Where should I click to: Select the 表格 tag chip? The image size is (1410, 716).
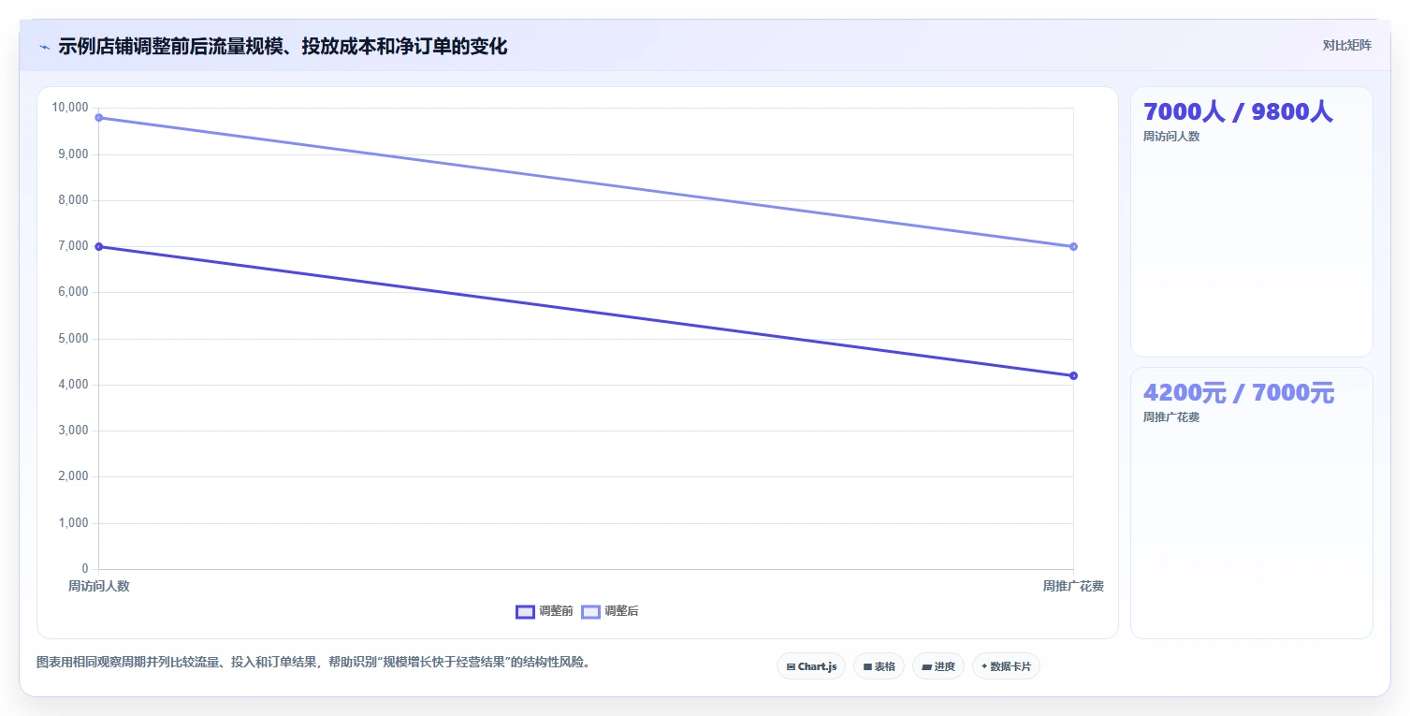pos(879,666)
